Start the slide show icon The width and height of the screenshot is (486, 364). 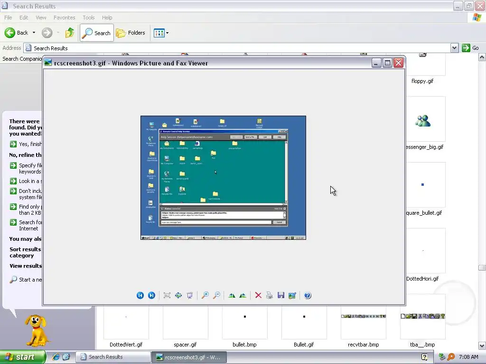coord(190,295)
